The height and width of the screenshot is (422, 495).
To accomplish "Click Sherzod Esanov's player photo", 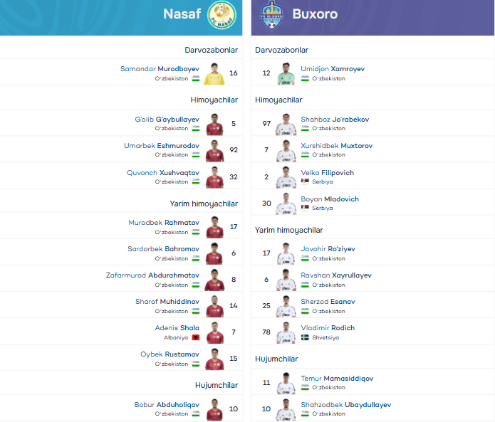I will pyautogui.click(x=286, y=306).
